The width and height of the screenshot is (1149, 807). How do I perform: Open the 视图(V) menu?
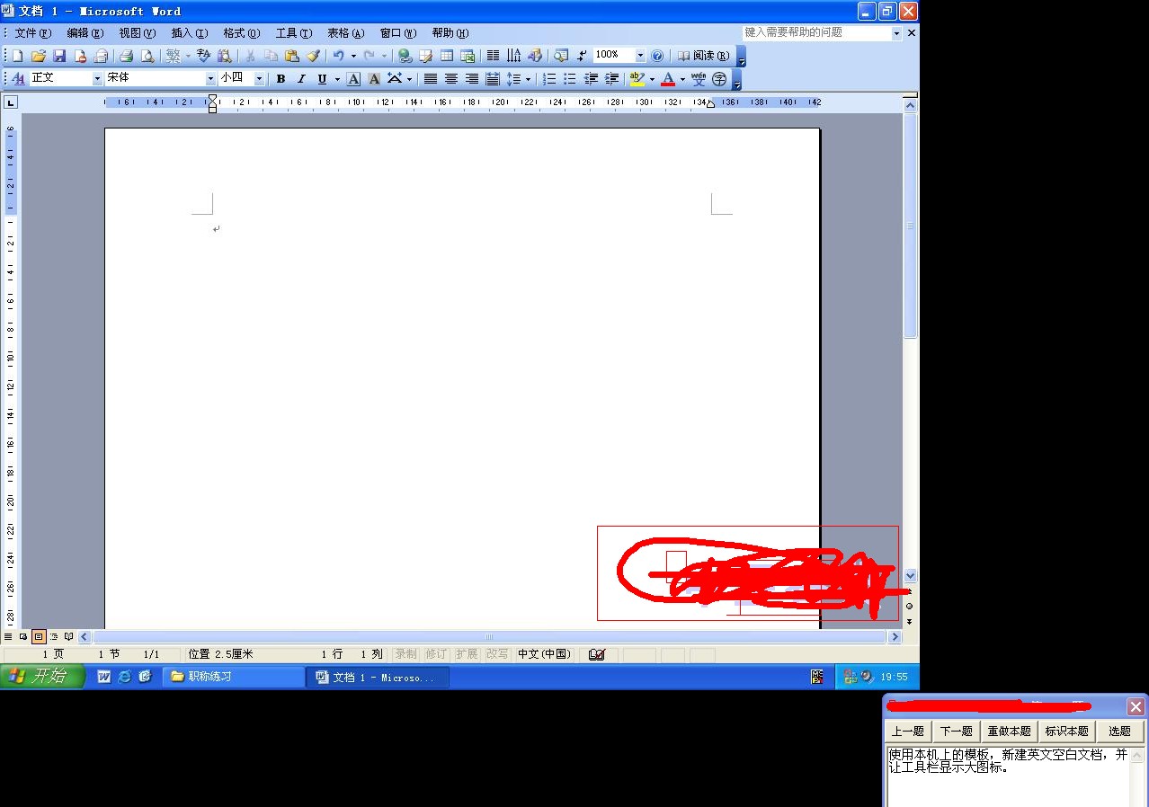(137, 33)
